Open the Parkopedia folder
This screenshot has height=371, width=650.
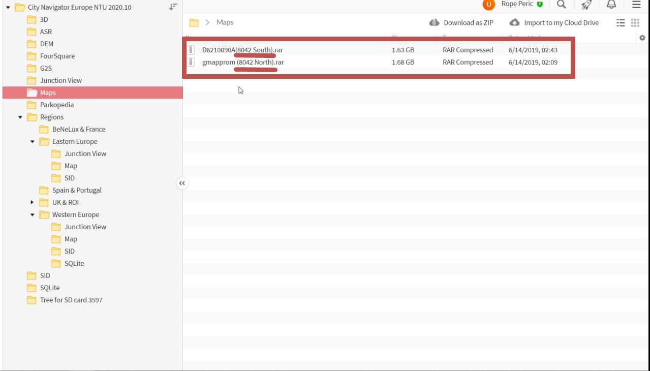pyautogui.click(x=50, y=105)
